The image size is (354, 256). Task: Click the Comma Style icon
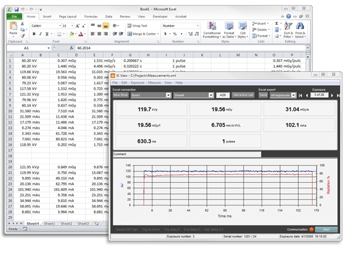(182, 34)
